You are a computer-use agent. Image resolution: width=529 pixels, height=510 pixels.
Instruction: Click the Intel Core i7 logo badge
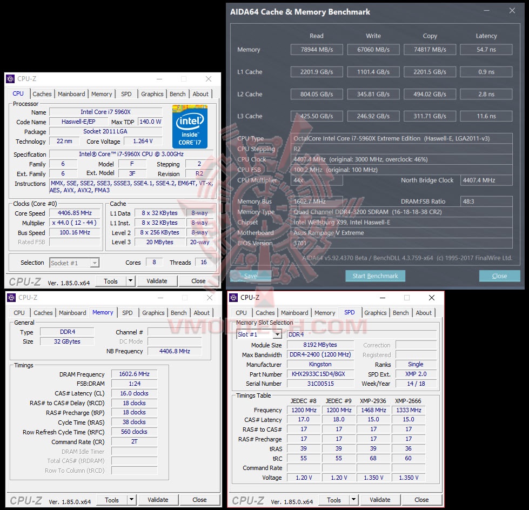[x=190, y=126]
